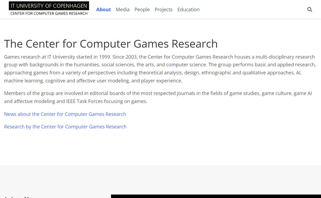Click the heading The Center for Computer Games Research
The height and width of the screenshot is (198, 321).
point(111,44)
